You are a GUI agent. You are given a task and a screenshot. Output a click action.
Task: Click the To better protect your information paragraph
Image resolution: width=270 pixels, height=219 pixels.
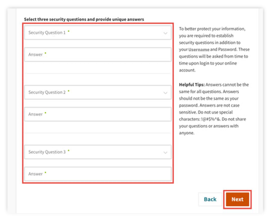pos(214,50)
